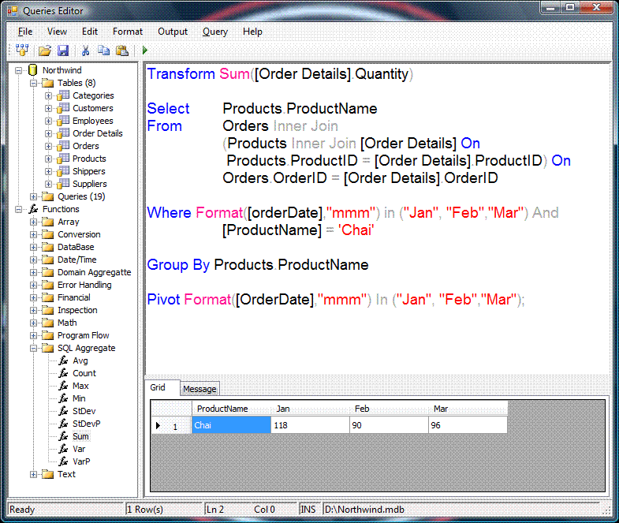Click the Order Details table icon
The height and width of the screenshot is (523, 619).
pos(63,133)
